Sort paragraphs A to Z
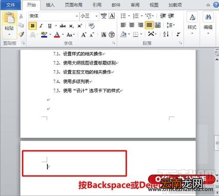The width and height of the screenshot is (219, 196). [x=166, y=34]
